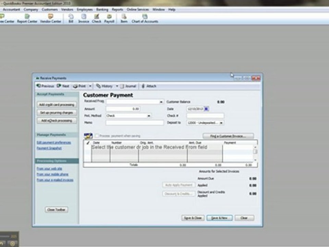Click Add credit card processing button
This screenshot has width=329, height=247.
coord(57,105)
